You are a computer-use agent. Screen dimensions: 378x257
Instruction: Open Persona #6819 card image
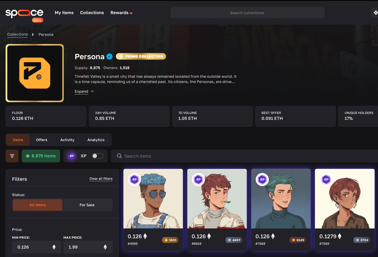(217, 199)
